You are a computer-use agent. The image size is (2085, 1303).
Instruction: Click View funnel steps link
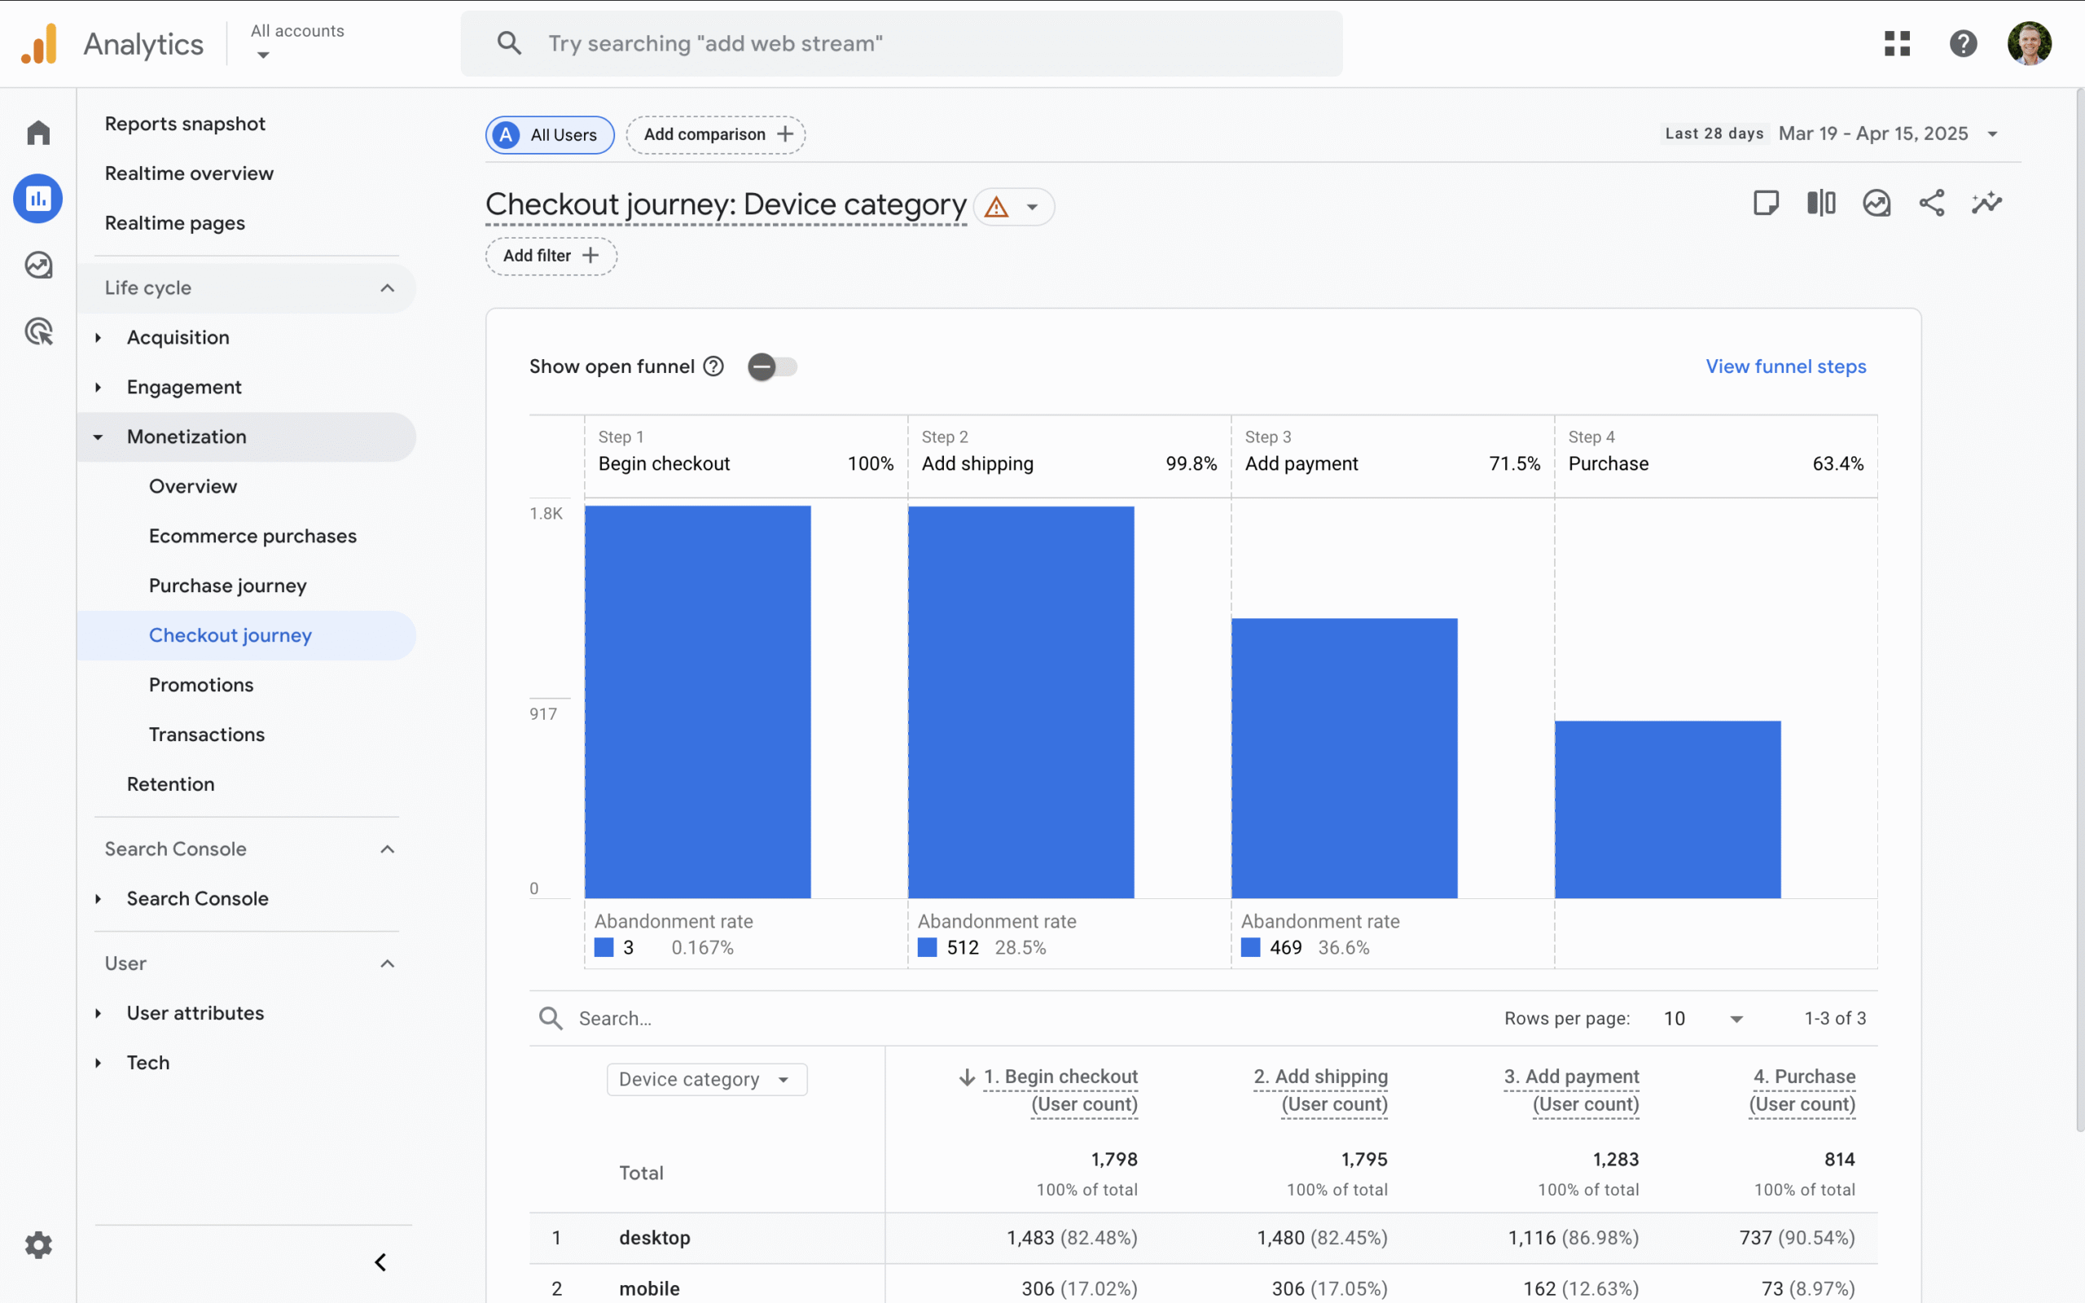(x=1785, y=366)
